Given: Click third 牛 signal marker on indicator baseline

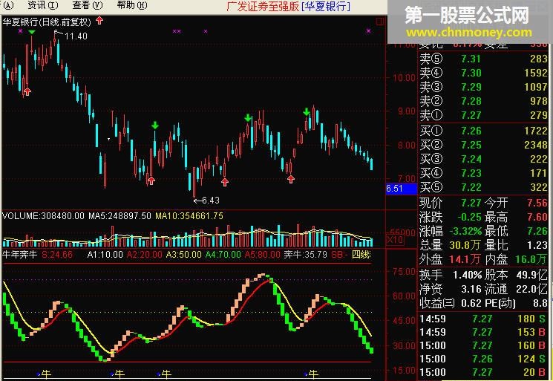Looking at the screenshot, I should pyautogui.click(x=164, y=374).
